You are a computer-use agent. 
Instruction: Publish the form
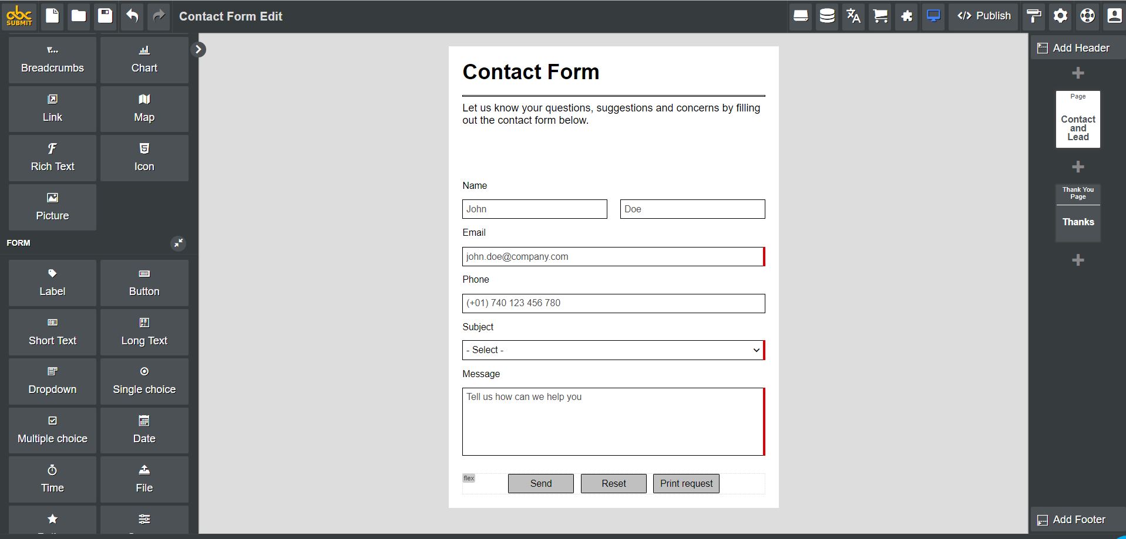(984, 16)
